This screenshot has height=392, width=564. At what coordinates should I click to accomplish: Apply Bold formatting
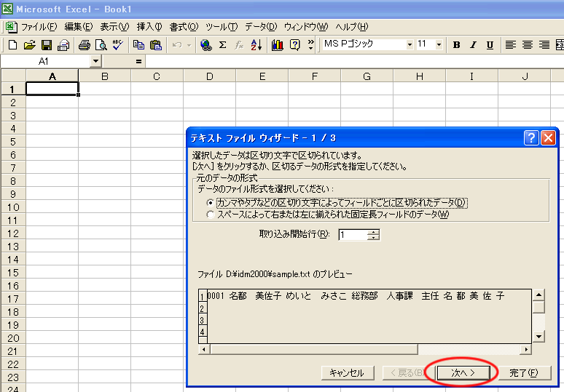pos(456,45)
